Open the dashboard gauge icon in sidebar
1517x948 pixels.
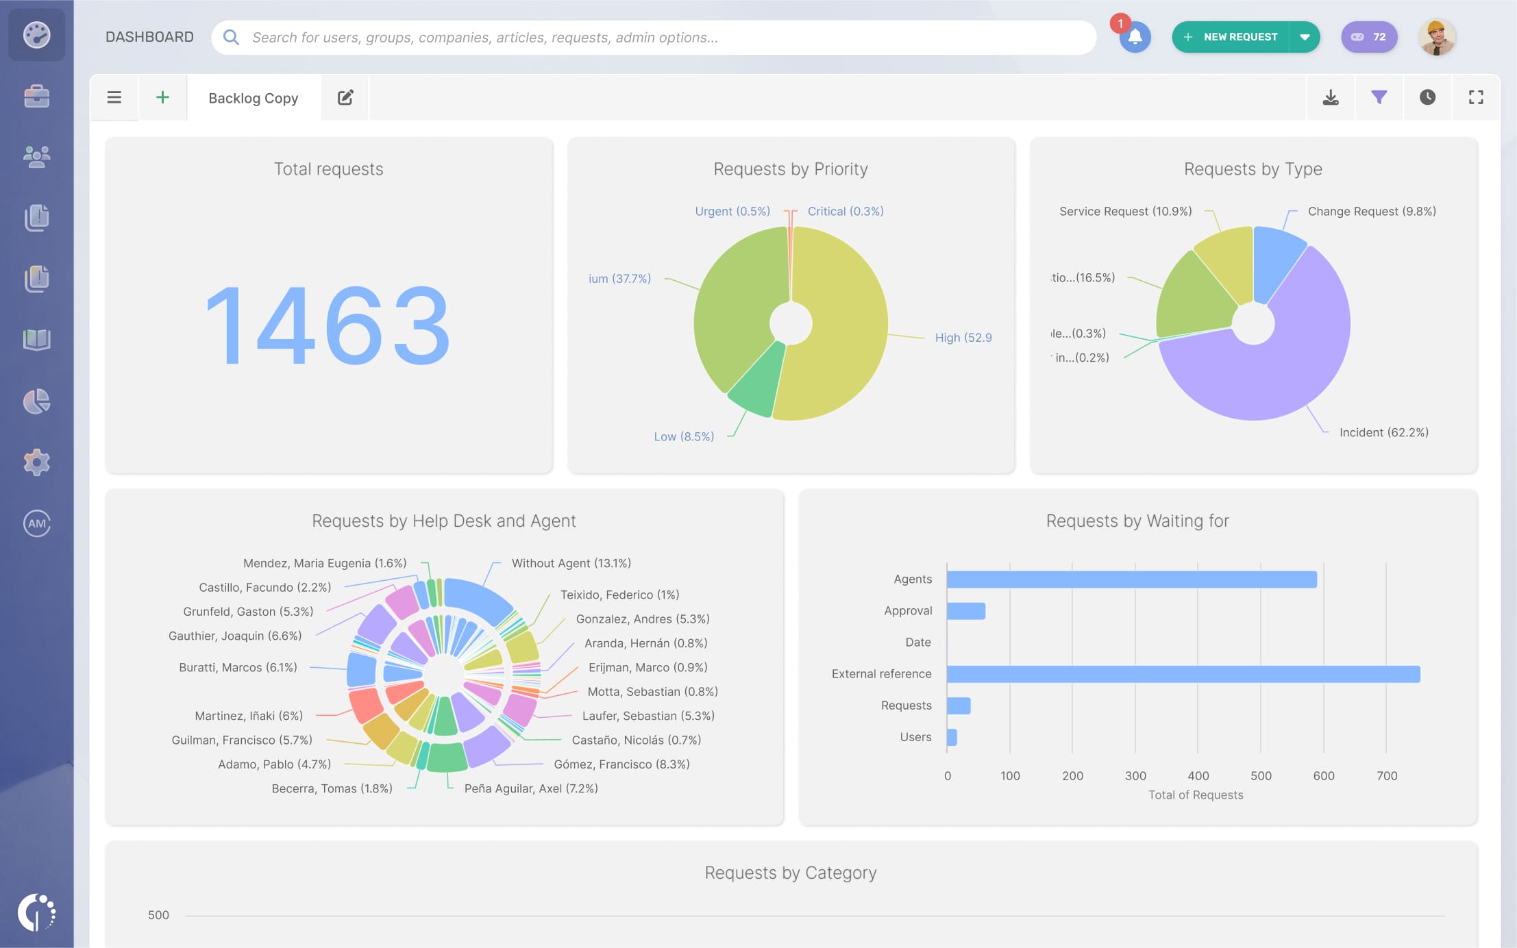click(x=36, y=35)
